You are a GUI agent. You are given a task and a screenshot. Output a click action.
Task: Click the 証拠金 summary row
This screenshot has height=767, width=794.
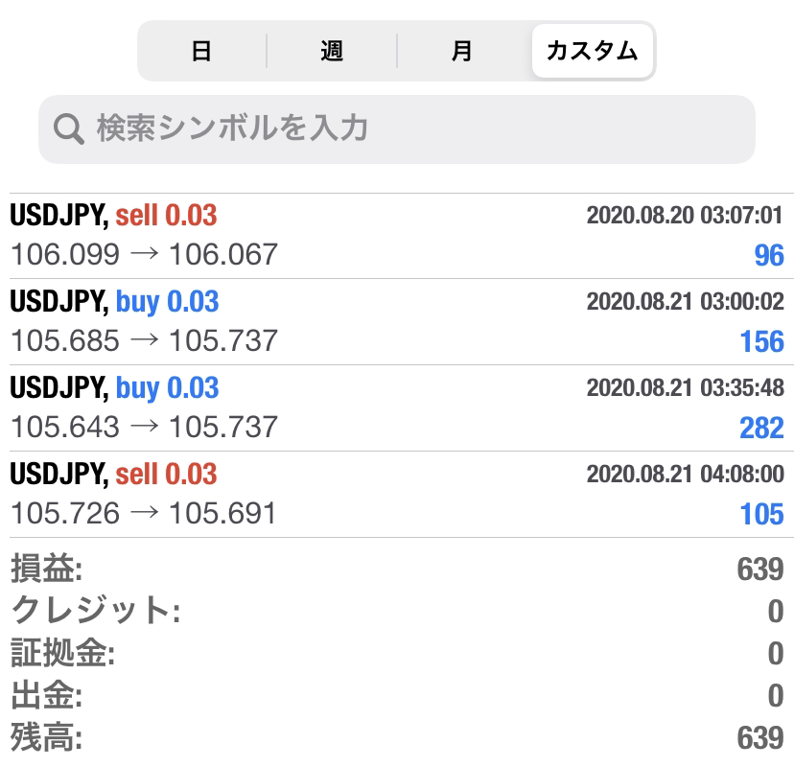point(397,654)
